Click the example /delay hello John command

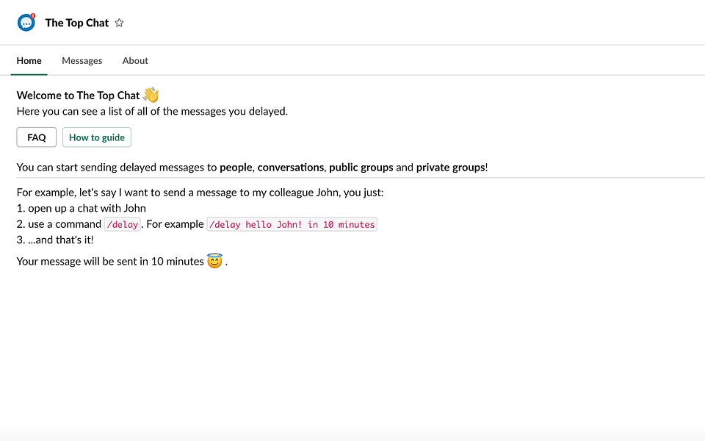pos(291,224)
